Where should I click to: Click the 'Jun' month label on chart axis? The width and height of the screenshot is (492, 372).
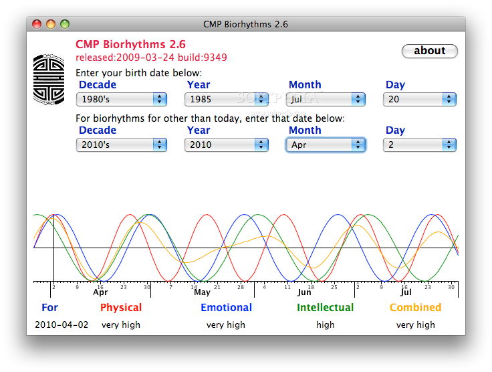[x=304, y=292]
